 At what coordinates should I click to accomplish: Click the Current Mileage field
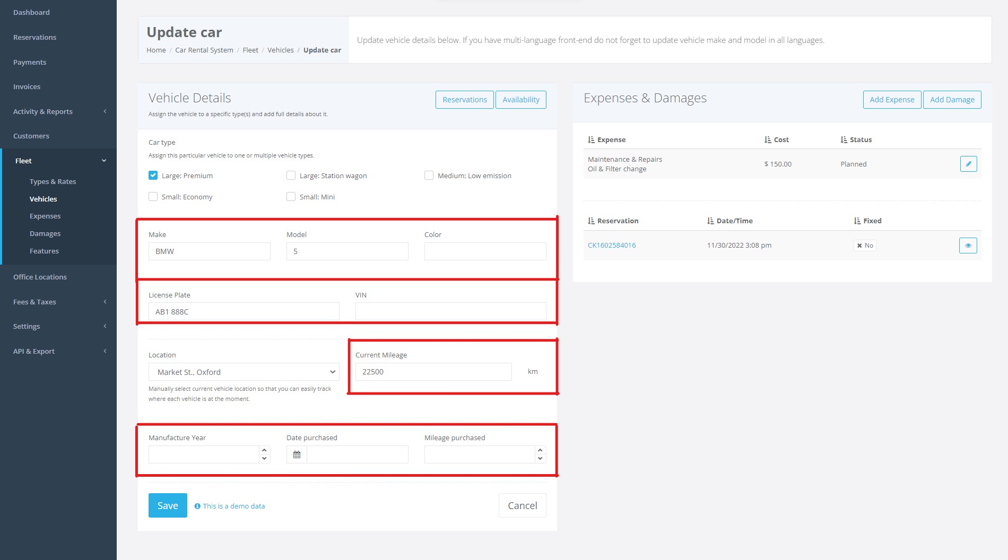433,372
